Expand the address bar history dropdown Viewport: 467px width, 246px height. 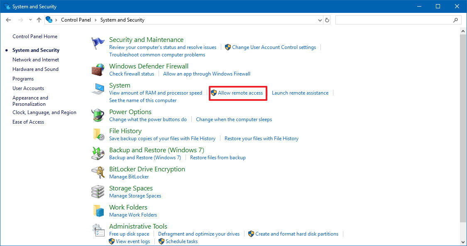[x=320, y=20]
